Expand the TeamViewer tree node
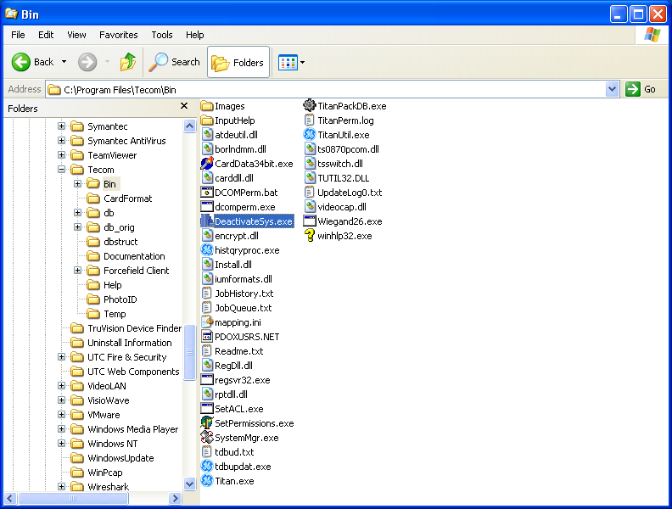Screen dimensions: 672x509 (x=62, y=155)
